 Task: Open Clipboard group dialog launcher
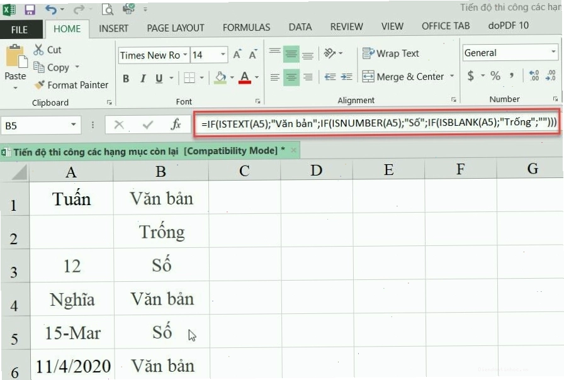(110, 103)
